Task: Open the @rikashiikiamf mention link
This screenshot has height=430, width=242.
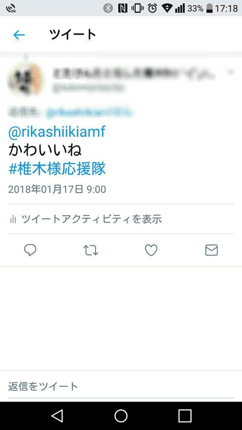Action: [x=57, y=132]
